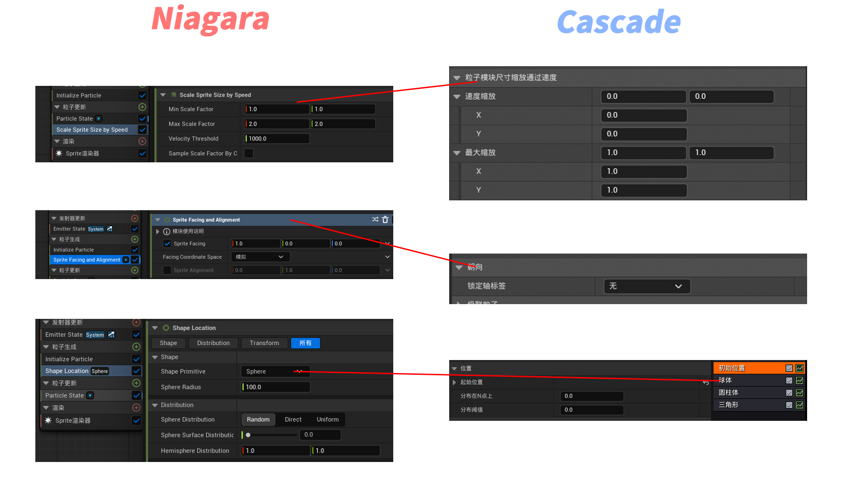This screenshot has width=859, height=483.
Task: Open Facing Coordinate Space dropdown
Action: pos(260,257)
